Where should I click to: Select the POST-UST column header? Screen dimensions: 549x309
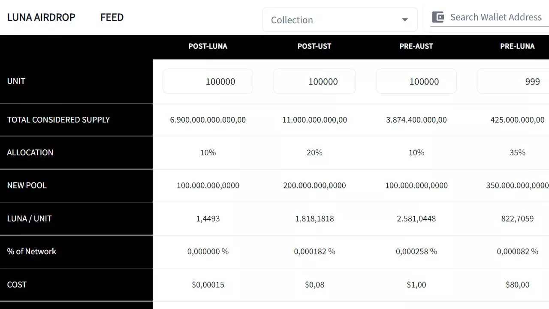coord(314,46)
